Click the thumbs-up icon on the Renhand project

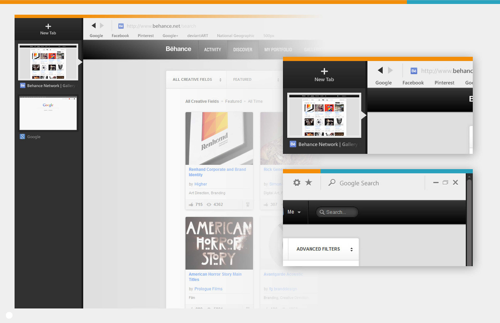(x=191, y=204)
